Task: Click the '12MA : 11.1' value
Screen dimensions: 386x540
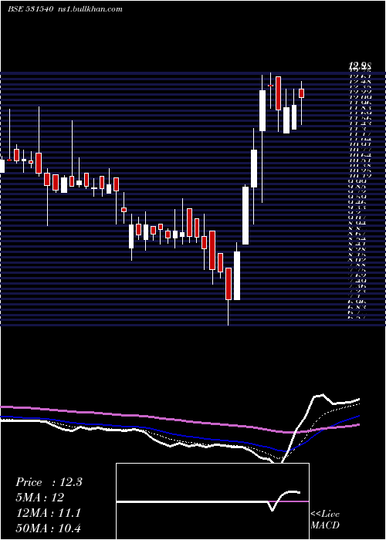Action: [x=48, y=513]
